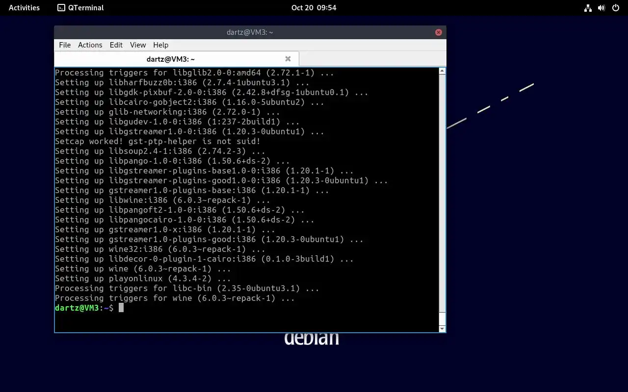Click 'Processing triggers for wine (6.0.3~repack-1)' line

(175, 298)
